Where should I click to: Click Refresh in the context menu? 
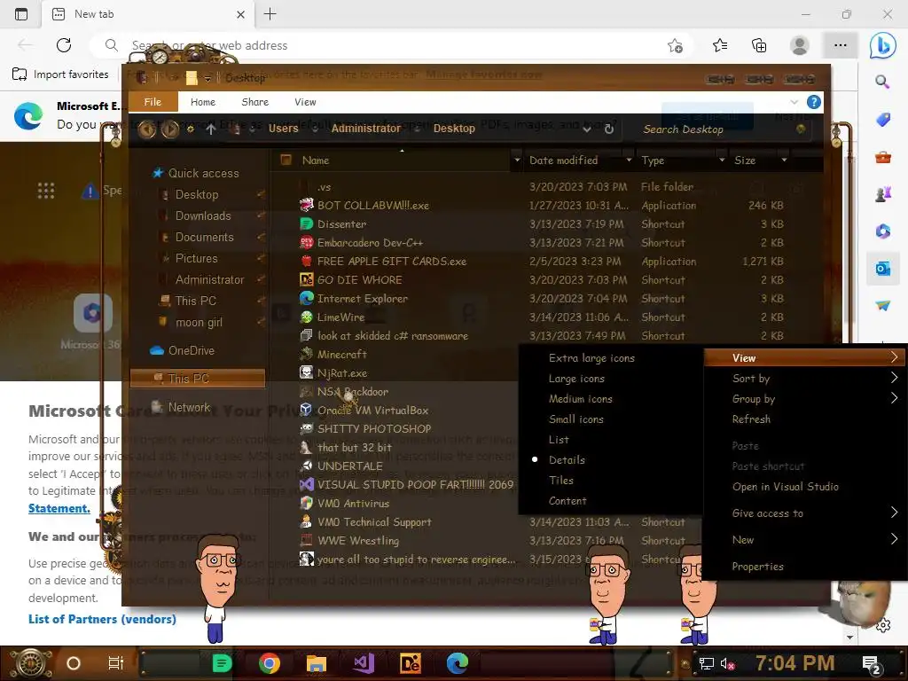(x=751, y=419)
